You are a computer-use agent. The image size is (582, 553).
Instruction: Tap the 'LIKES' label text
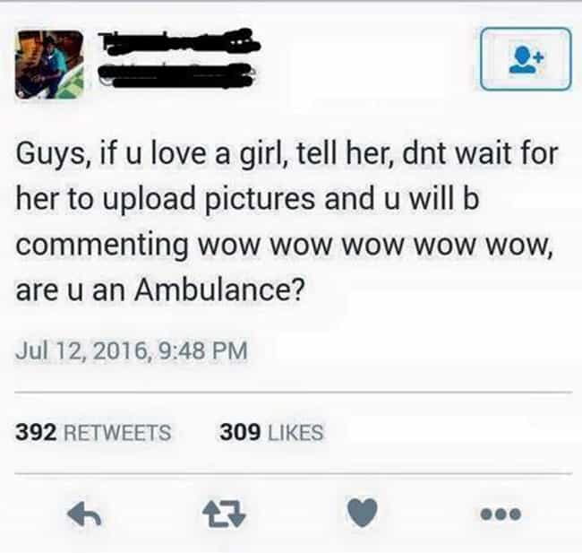coord(295,433)
